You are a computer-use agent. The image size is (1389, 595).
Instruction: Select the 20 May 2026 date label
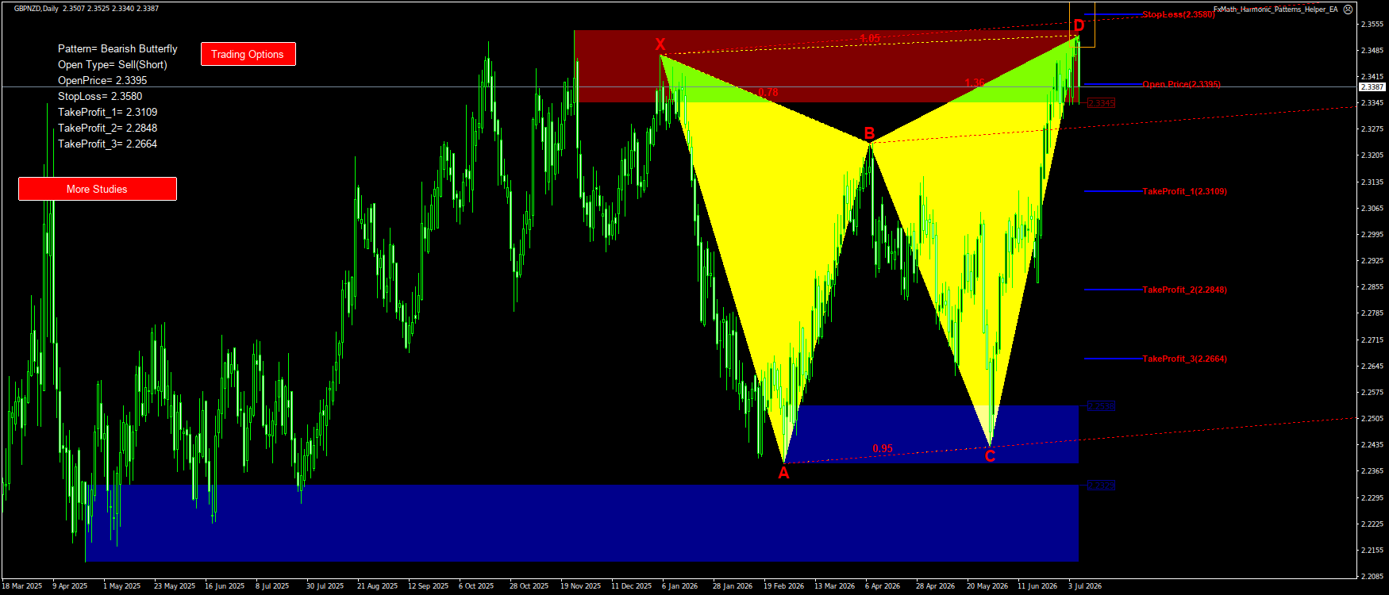click(x=987, y=586)
